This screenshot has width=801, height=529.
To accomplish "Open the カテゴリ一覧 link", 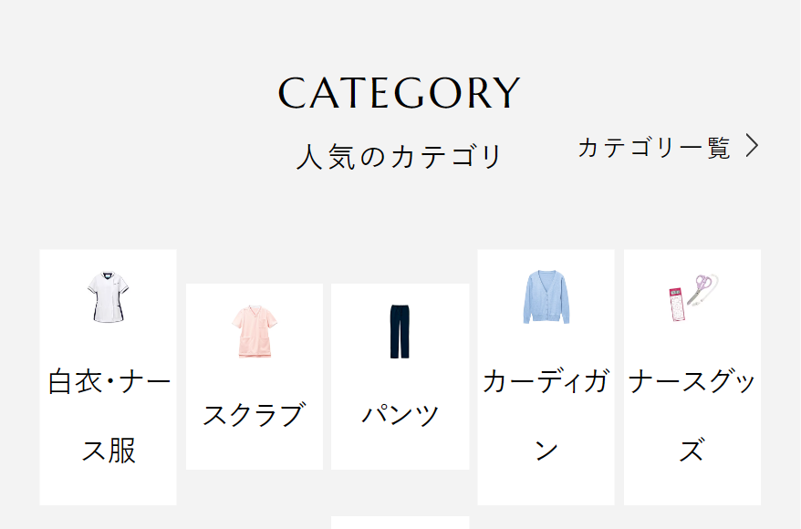I will [x=654, y=147].
